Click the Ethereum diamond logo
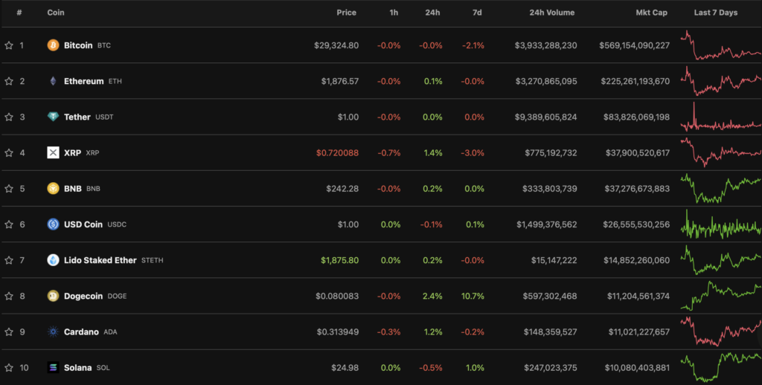Image resolution: width=762 pixels, height=385 pixels. pos(53,81)
